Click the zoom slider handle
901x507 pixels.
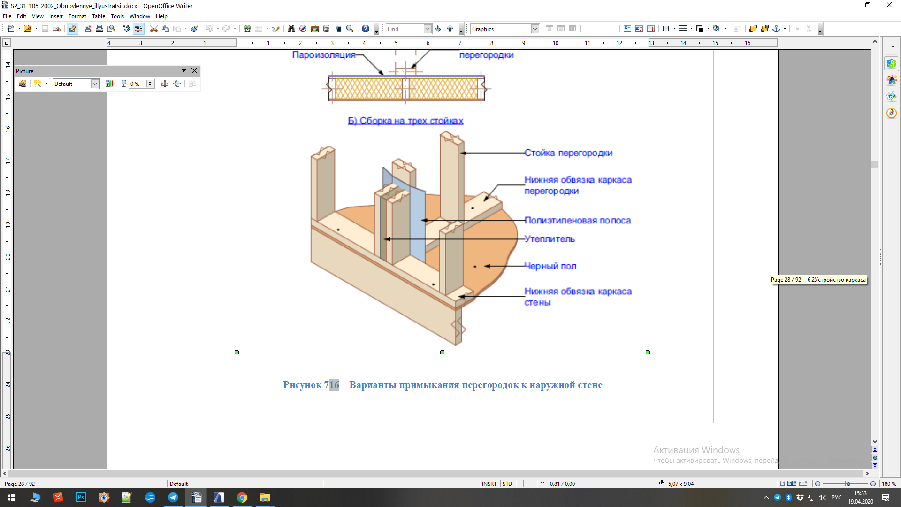point(848,484)
